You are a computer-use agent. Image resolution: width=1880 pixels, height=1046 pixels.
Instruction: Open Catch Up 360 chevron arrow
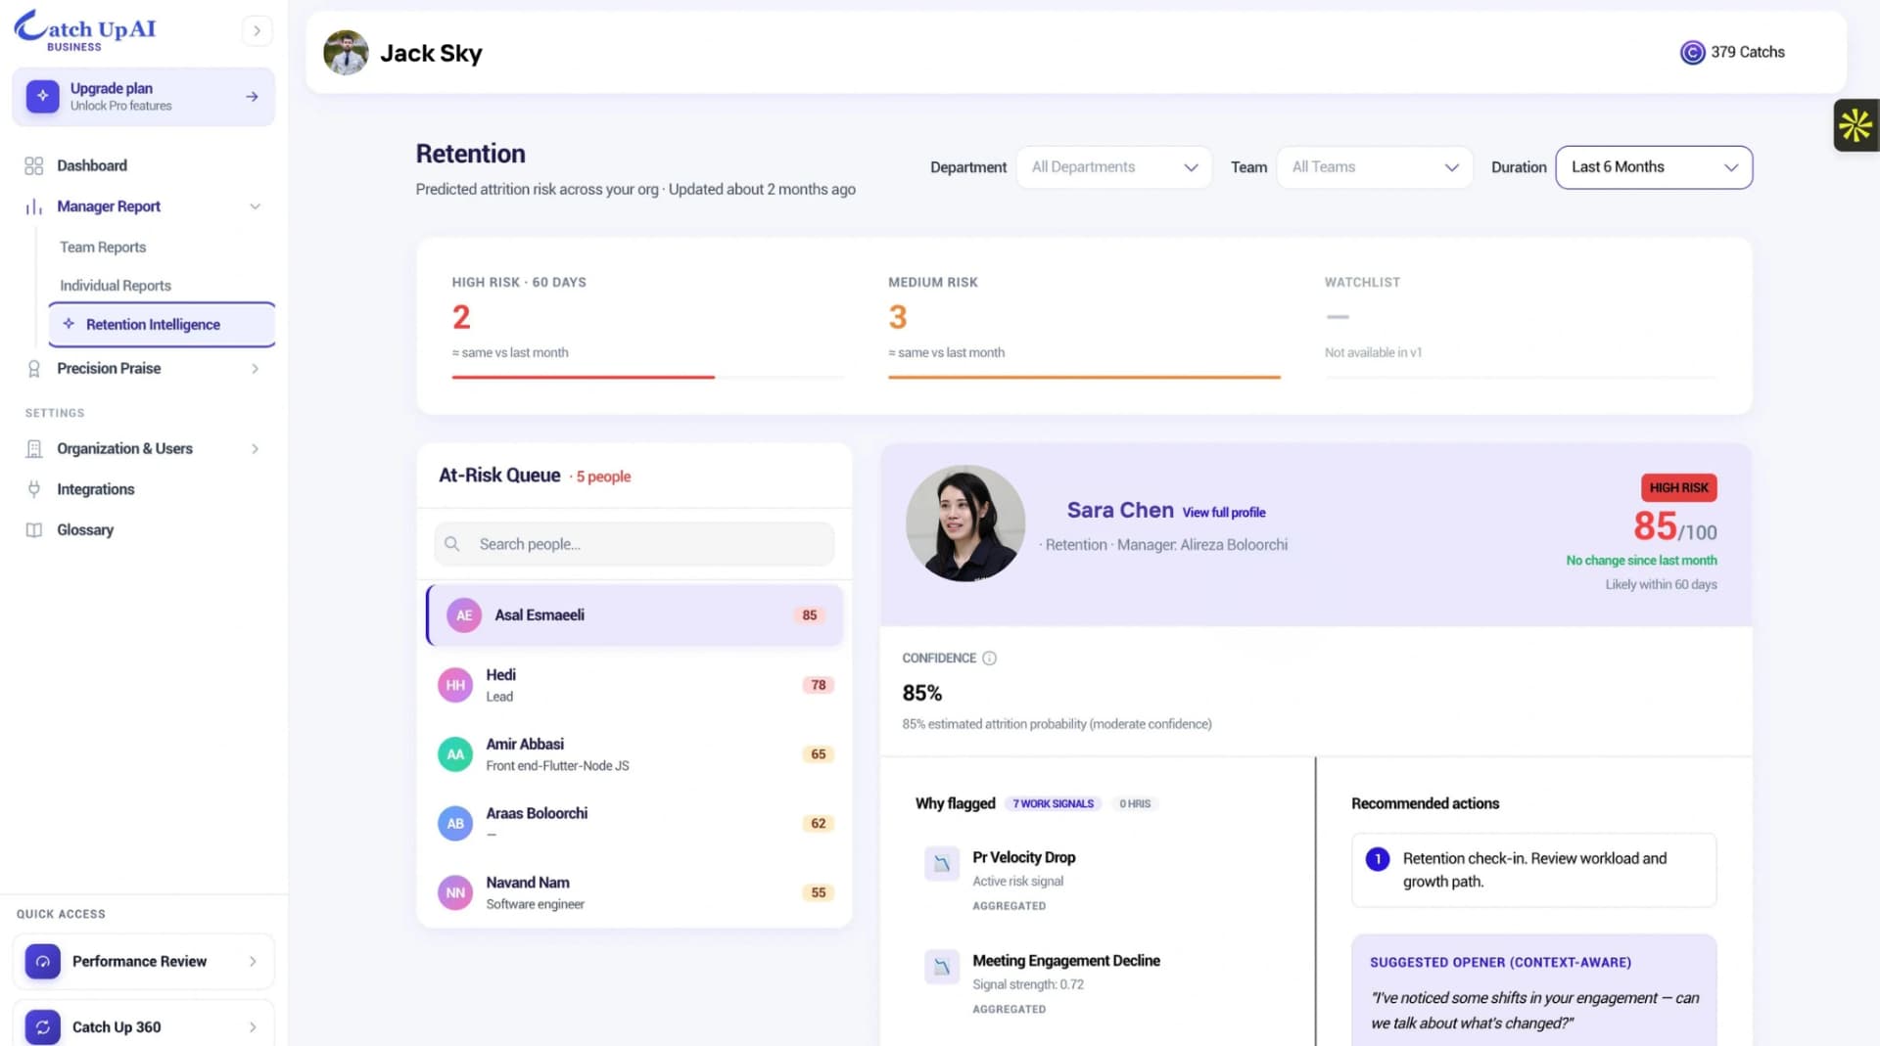(x=253, y=1027)
